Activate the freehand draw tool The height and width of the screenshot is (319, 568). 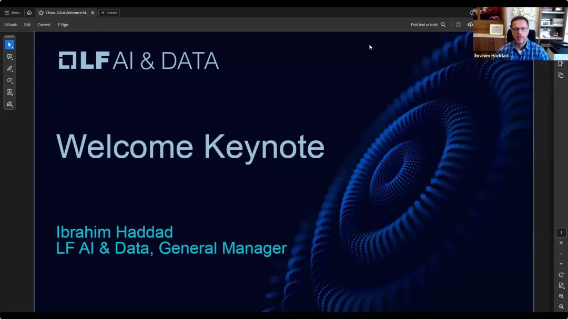tap(9, 80)
